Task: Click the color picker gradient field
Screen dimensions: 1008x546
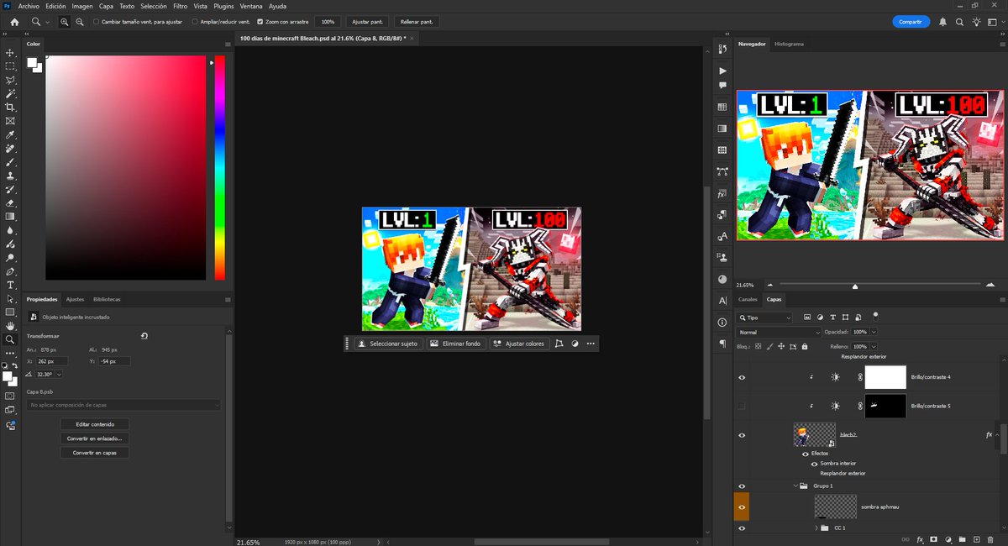Action: (x=126, y=168)
